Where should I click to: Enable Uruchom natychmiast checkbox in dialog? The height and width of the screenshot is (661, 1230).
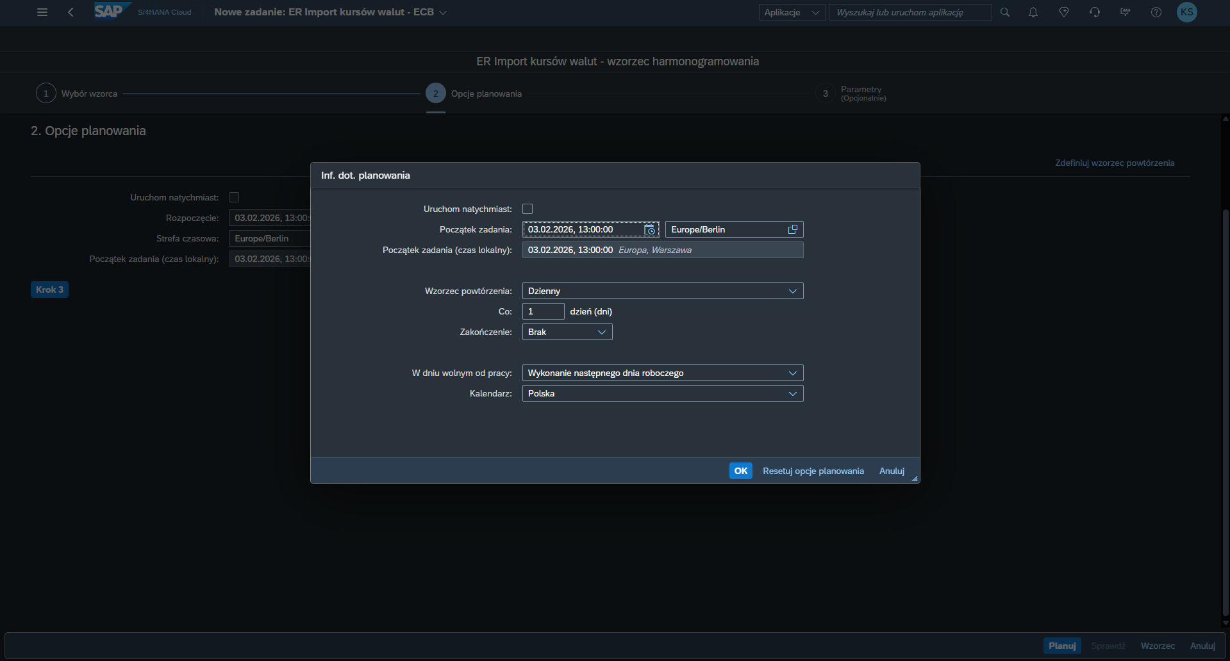click(528, 209)
